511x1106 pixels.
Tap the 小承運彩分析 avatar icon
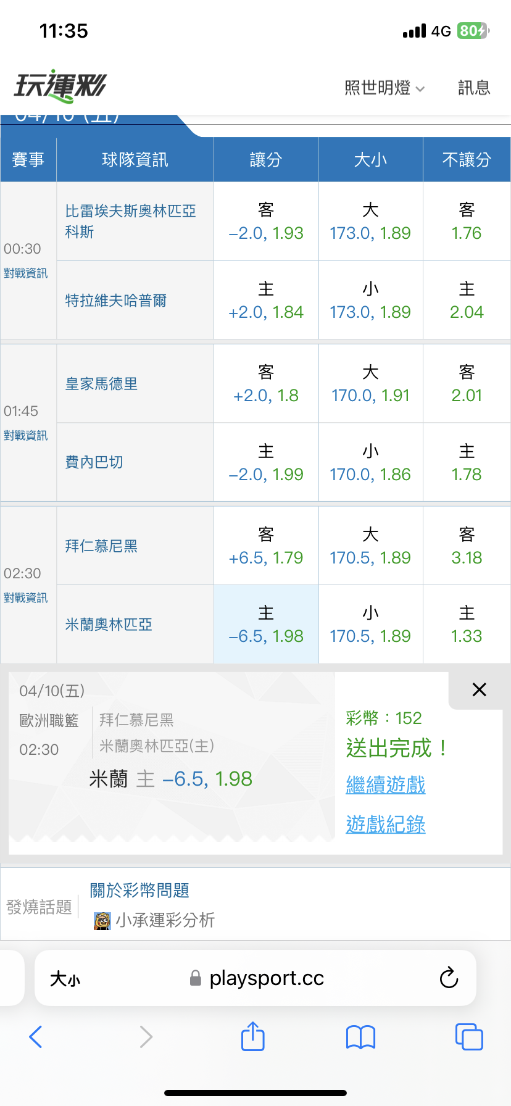click(x=102, y=921)
